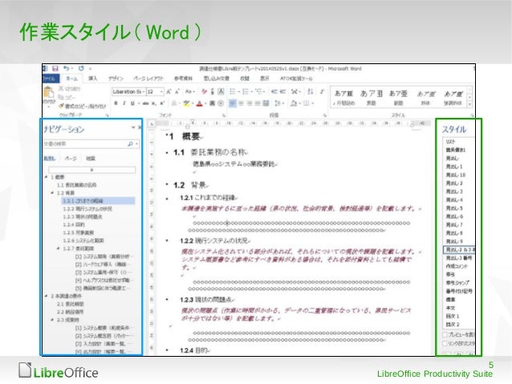Collapse the '1.2 背景' heading in navigation
This screenshot has height=384, width=512.
pos(52,193)
